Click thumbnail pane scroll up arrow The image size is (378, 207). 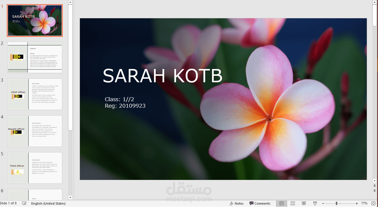click(x=70, y=2)
